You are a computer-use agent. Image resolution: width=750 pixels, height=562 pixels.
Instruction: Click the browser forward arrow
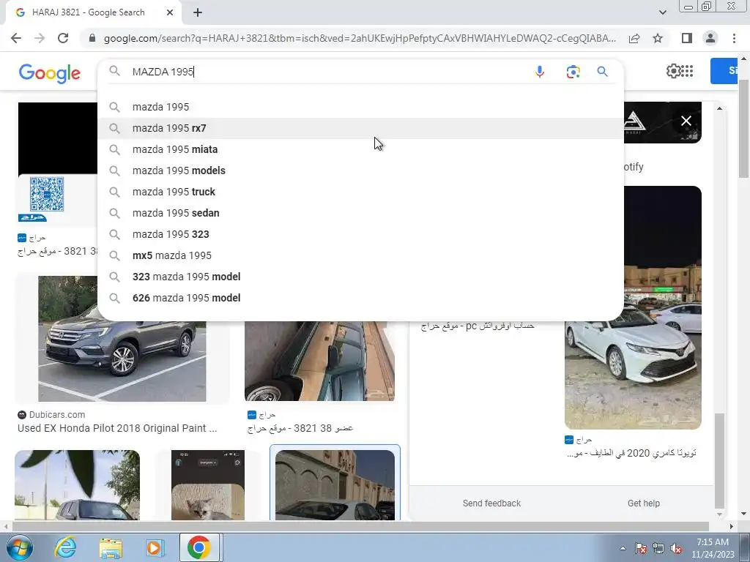[40, 38]
